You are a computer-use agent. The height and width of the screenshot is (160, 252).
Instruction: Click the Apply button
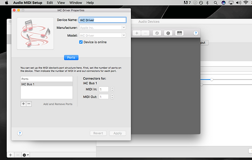pyautogui.click(x=118, y=133)
